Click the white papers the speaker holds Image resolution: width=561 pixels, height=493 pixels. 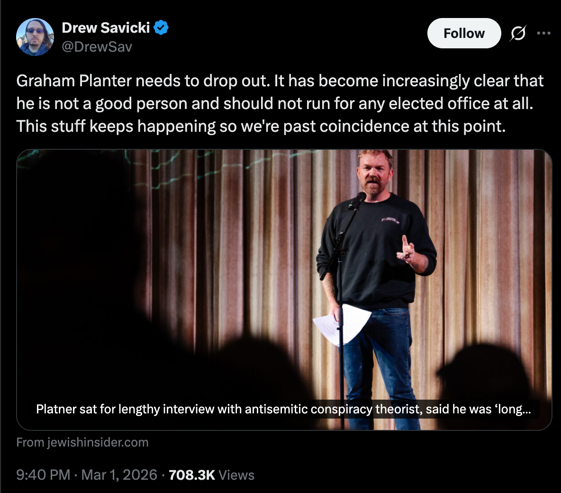[x=342, y=324]
